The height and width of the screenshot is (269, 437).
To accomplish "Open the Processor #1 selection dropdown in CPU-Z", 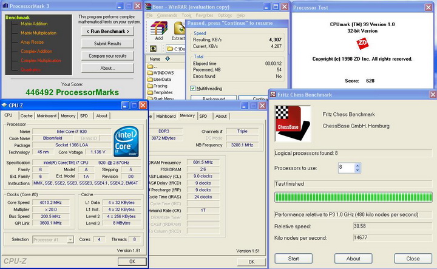I will (70, 239).
